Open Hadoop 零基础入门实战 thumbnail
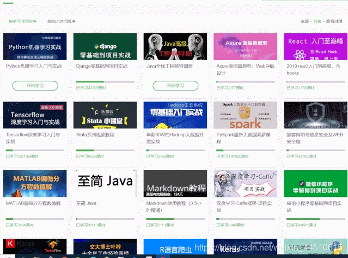 [x=175, y=115]
